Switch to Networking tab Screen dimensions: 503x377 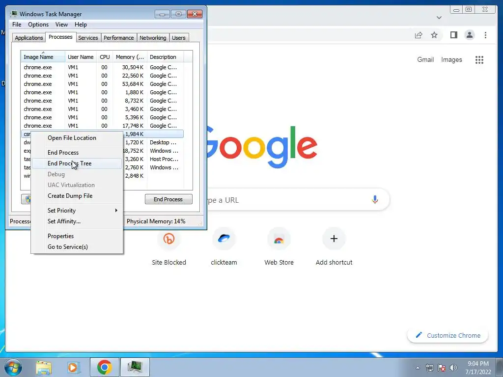[x=153, y=38]
